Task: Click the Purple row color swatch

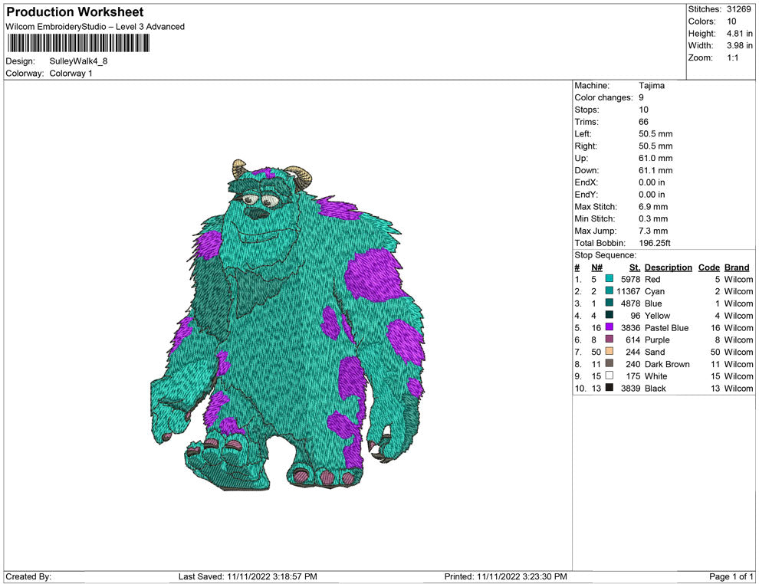Action: (x=609, y=340)
